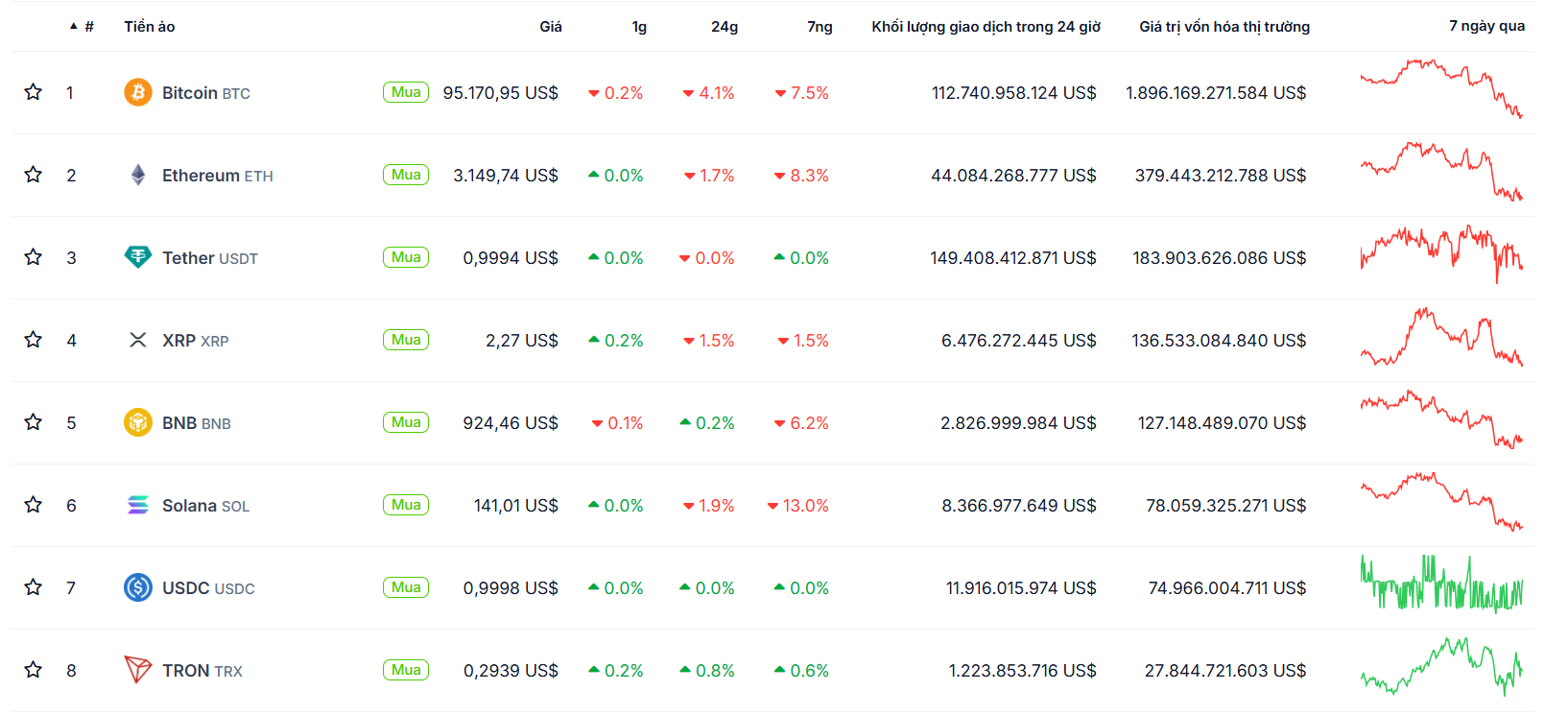
Task: Add XRP to favorites via star
Action: click(x=34, y=340)
